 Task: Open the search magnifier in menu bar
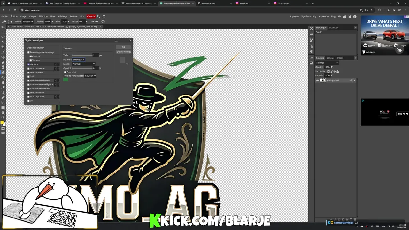point(99,16)
